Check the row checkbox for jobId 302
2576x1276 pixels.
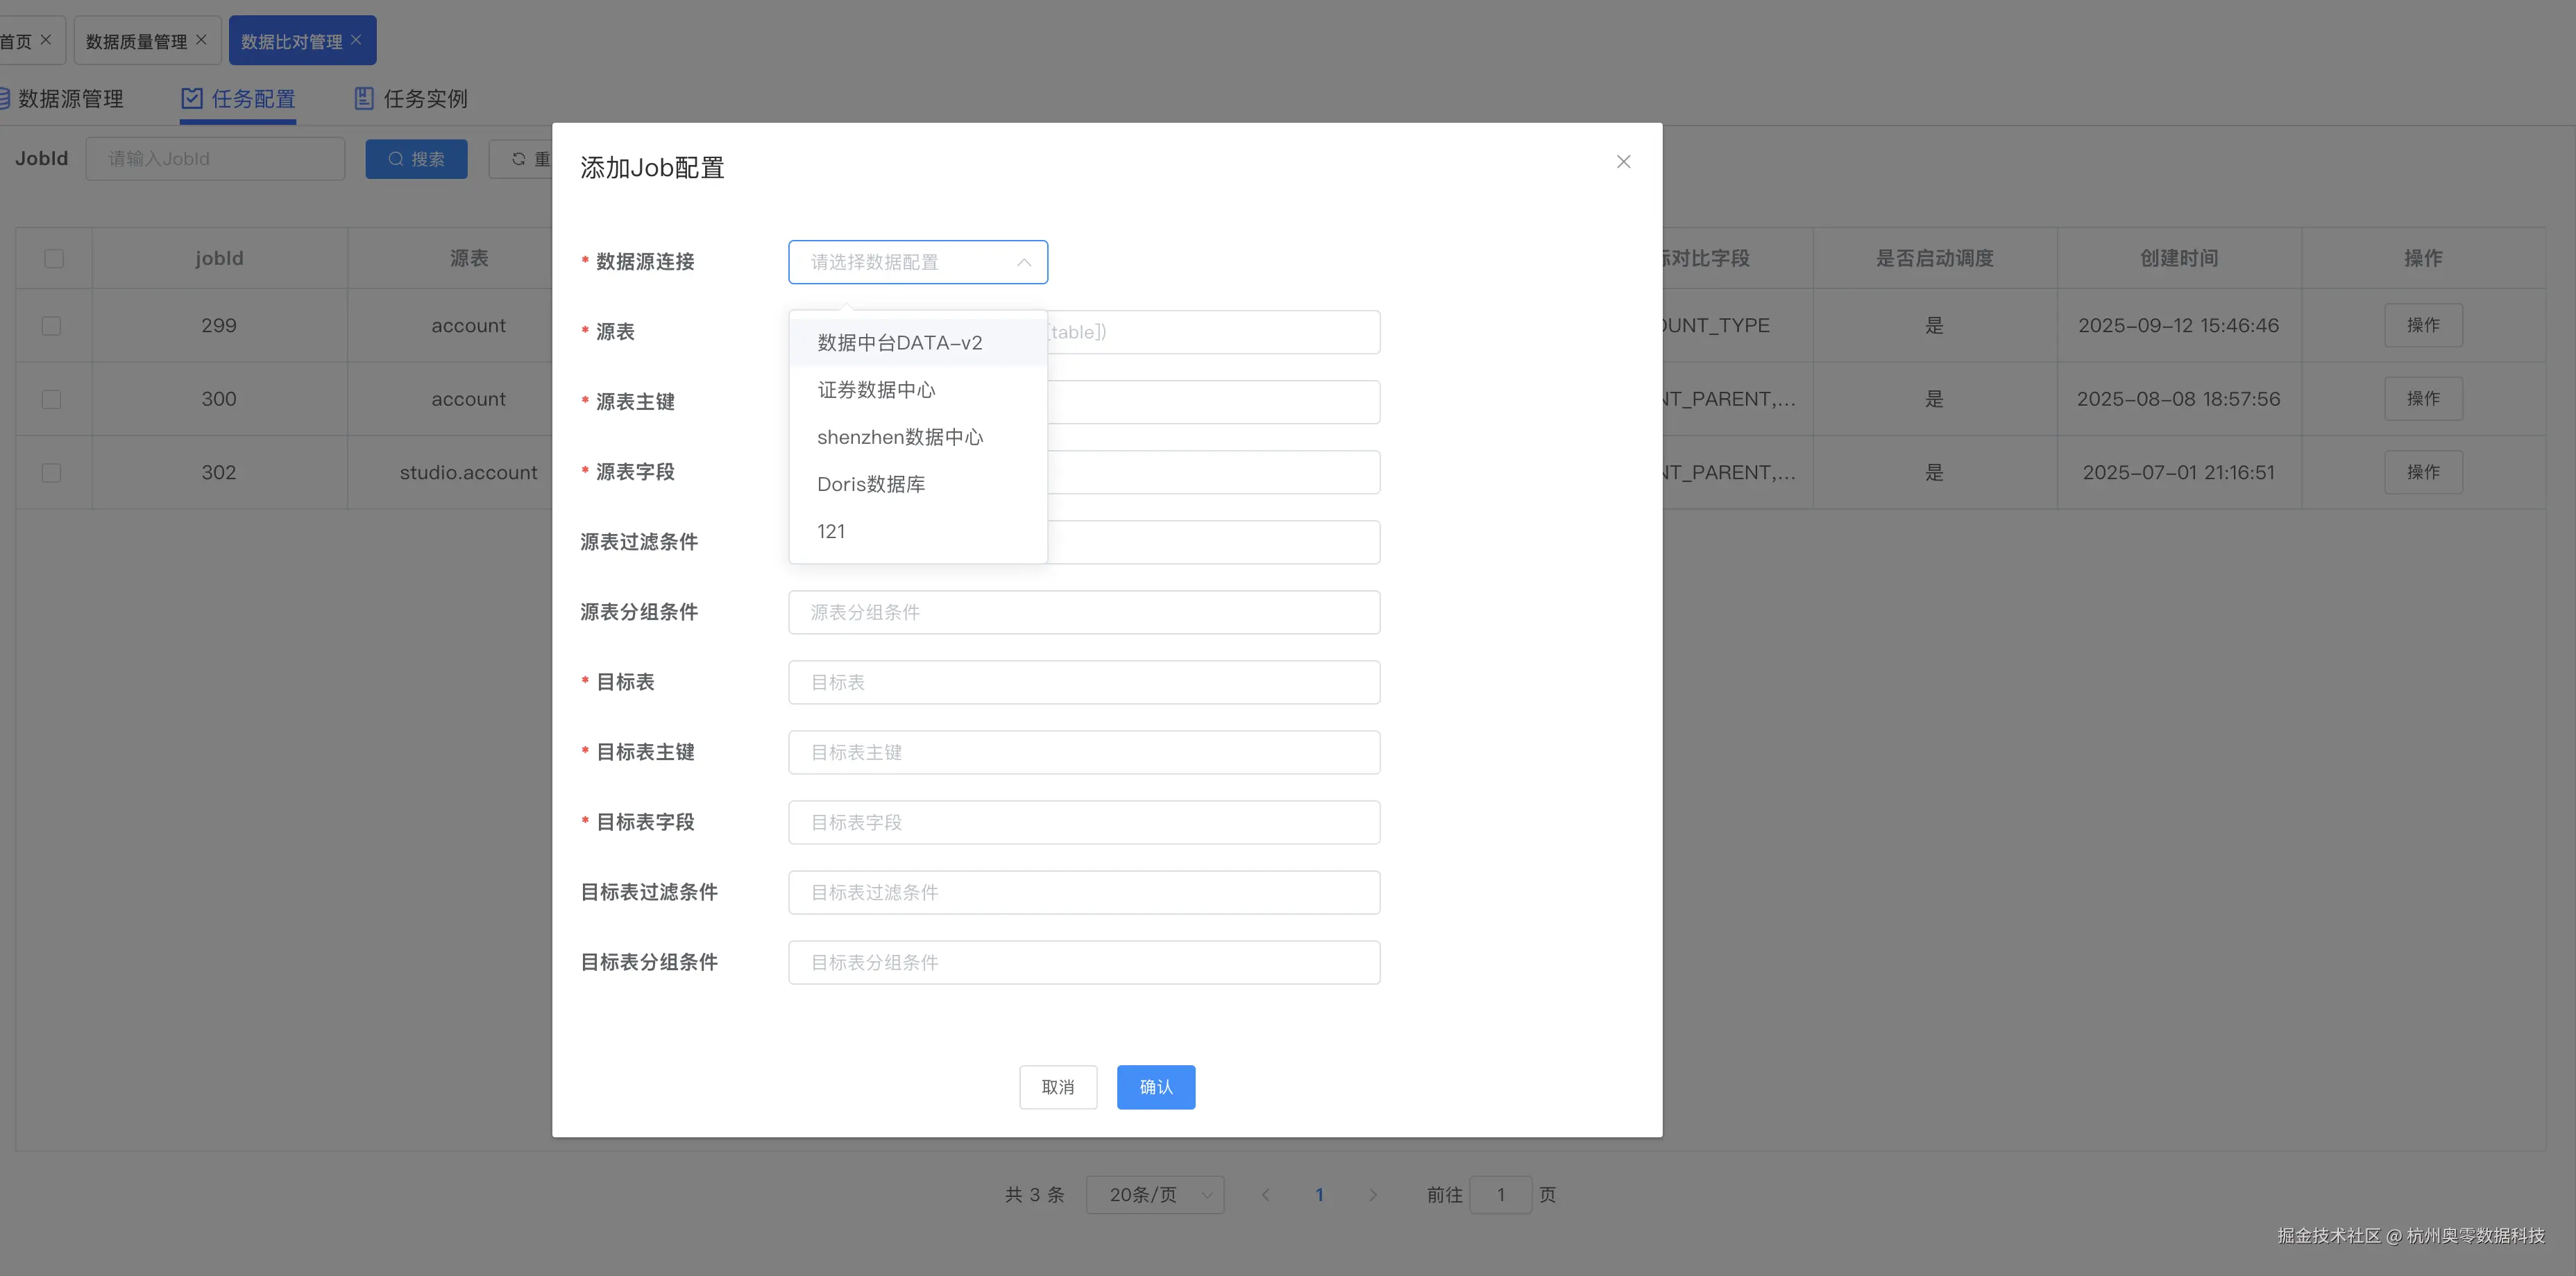coord(52,473)
